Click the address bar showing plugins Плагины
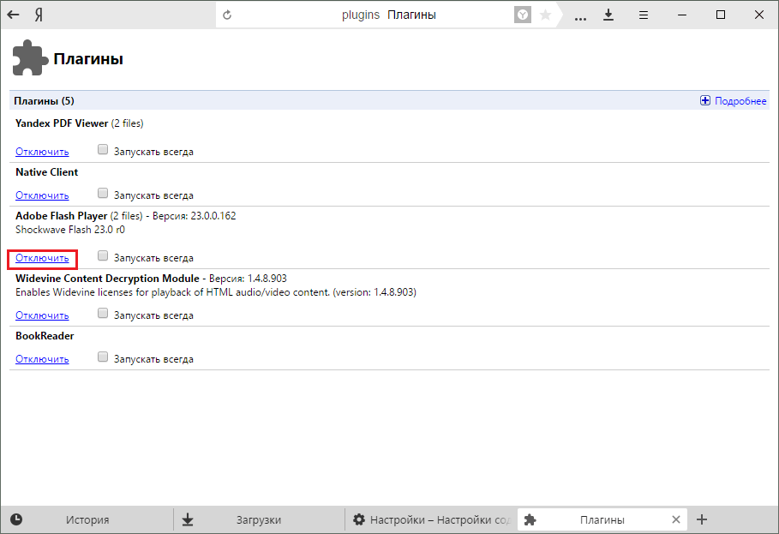The height and width of the screenshot is (534, 779). [x=388, y=15]
